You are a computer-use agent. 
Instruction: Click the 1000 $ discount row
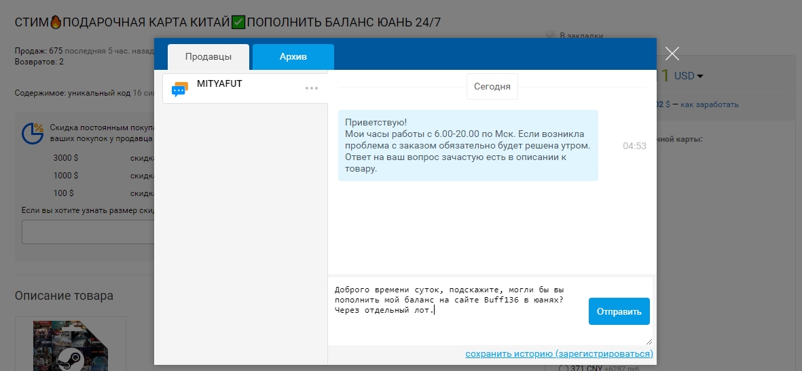[x=103, y=176]
